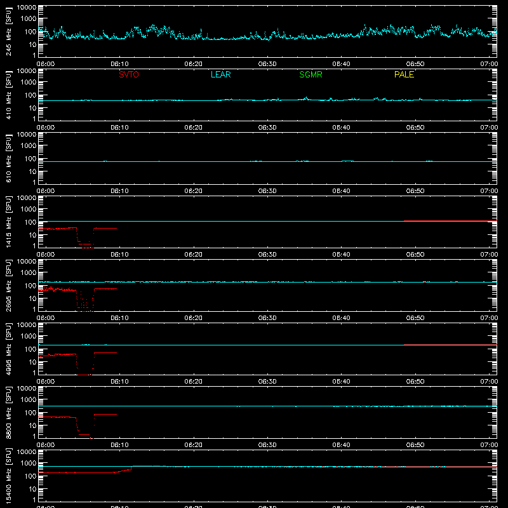Click 06:30 time label below 2695 MHz panel
Image resolution: width=508 pixels, height=508 pixels.
click(267, 318)
